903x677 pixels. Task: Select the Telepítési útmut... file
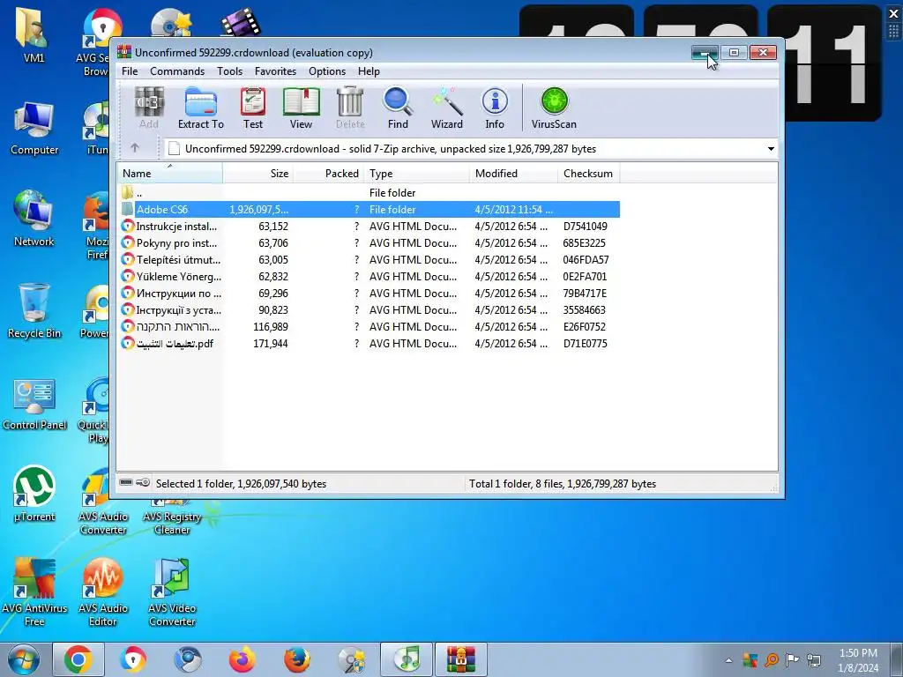[x=369, y=260]
